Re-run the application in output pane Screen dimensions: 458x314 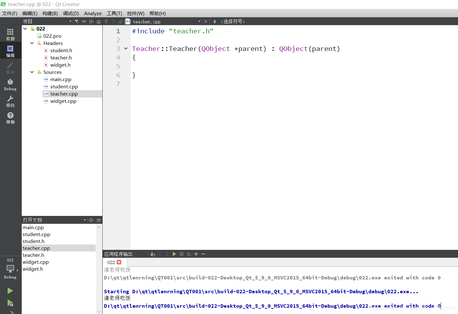pos(174,254)
